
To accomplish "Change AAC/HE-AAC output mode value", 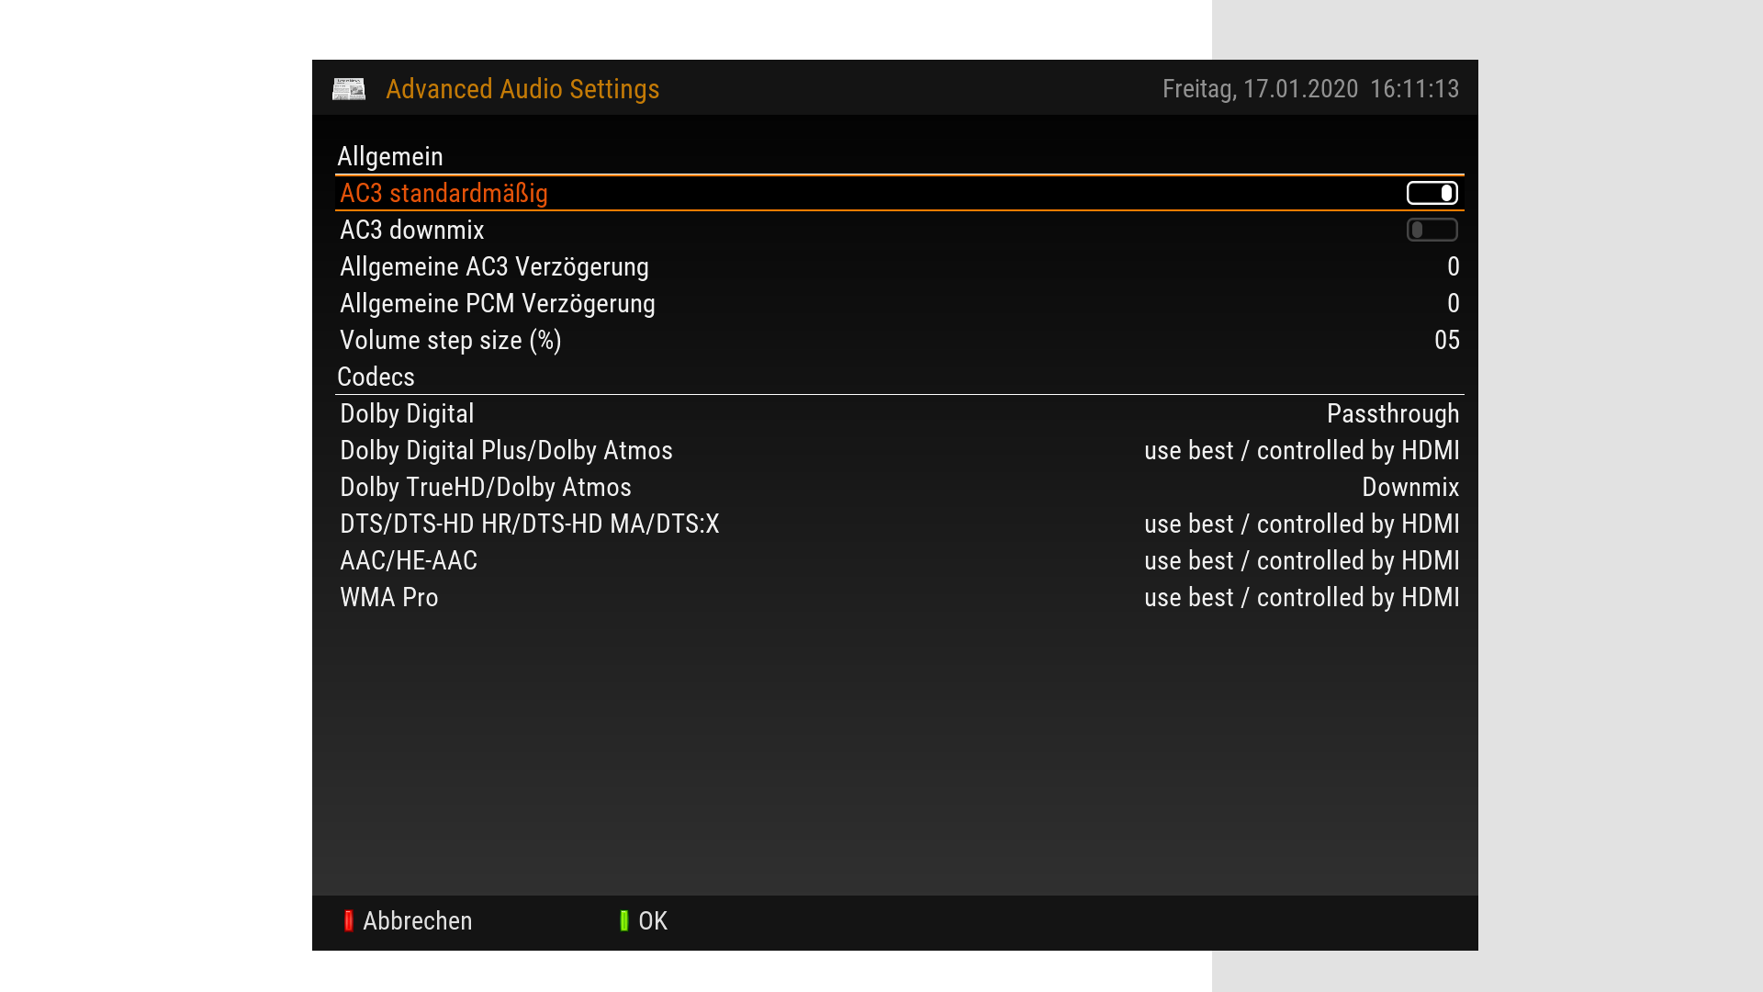I will (1301, 561).
